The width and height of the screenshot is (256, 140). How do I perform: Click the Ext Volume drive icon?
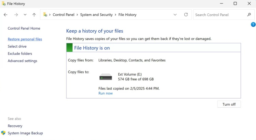(x=105, y=77)
